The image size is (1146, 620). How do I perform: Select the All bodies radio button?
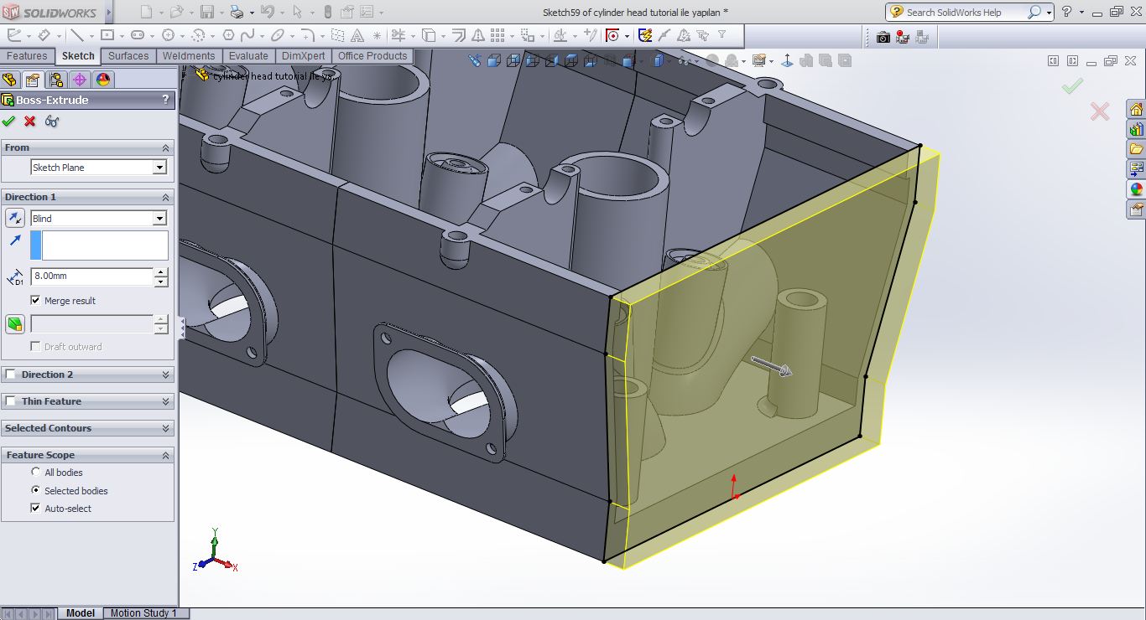[36, 473]
